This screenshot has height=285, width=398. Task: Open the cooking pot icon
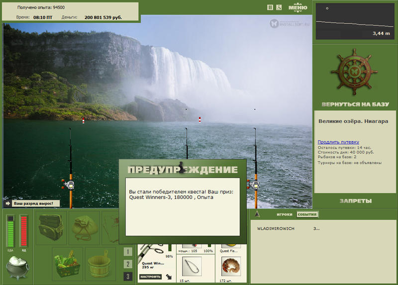pos(17,268)
